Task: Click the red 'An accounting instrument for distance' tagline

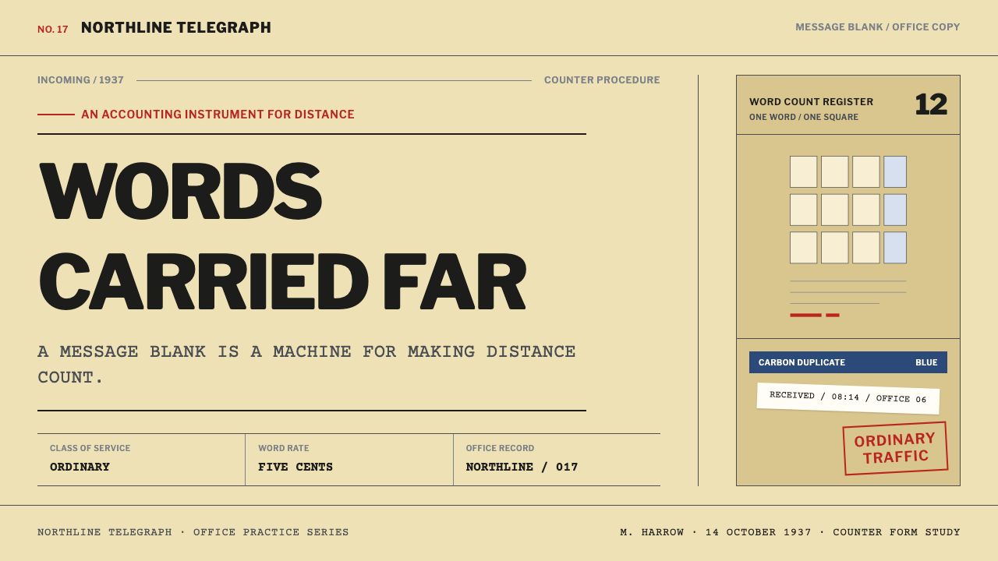Action: [x=218, y=115]
